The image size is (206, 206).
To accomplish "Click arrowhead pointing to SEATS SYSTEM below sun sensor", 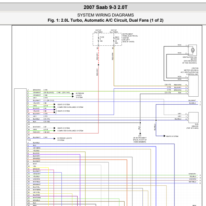I will coord(164,136).
